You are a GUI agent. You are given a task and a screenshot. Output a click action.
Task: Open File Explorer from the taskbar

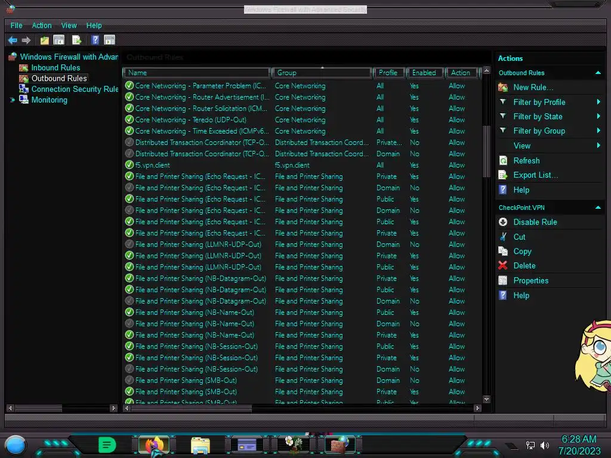click(x=200, y=445)
